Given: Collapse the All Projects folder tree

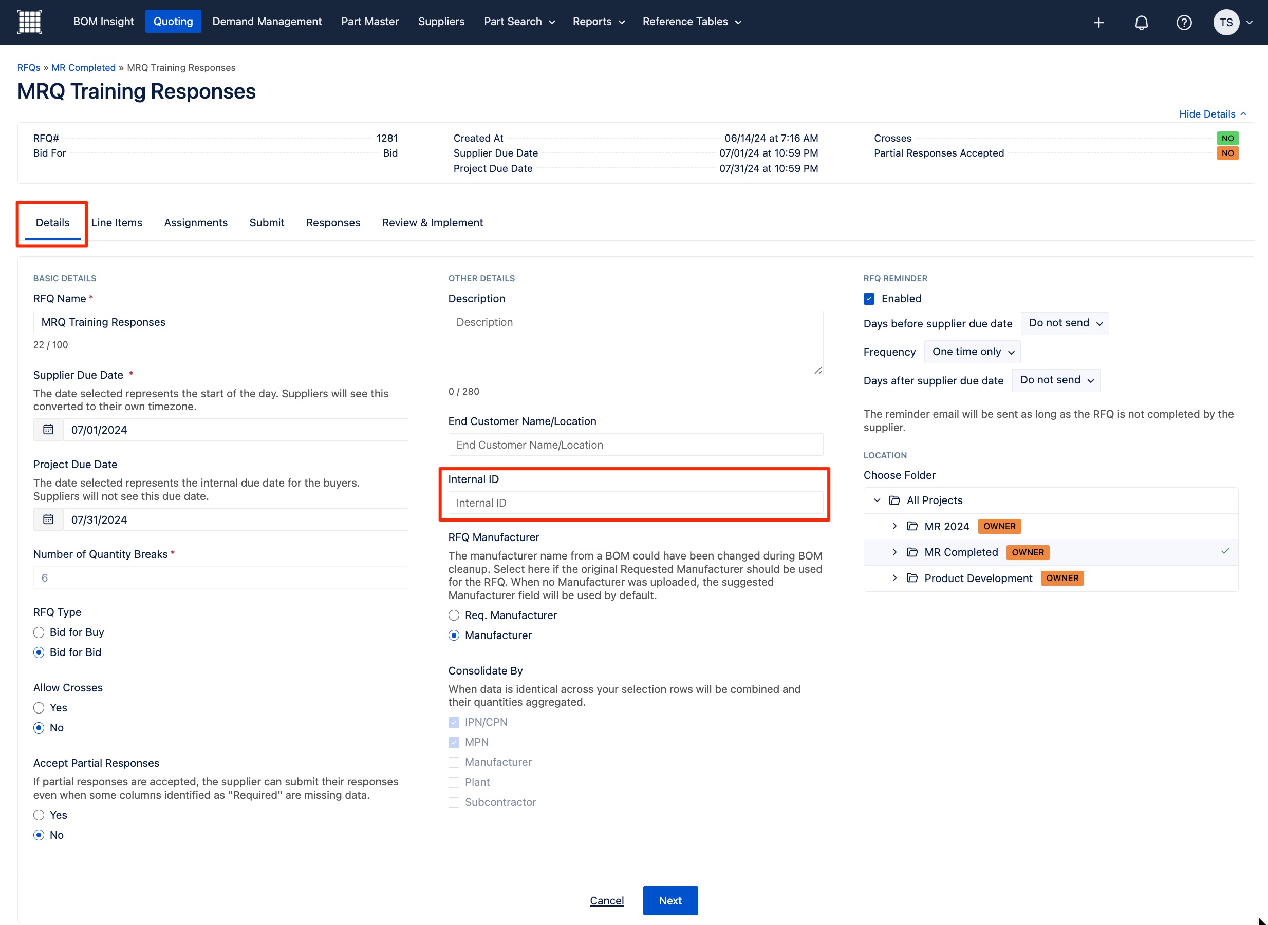Looking at the screenshot, I should pyautogui.click(x=877, y=500).
